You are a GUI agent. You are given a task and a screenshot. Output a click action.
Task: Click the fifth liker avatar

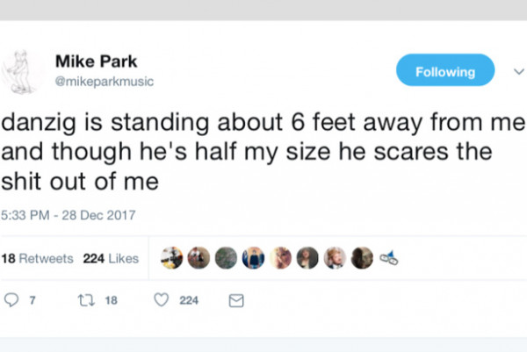[x=280, y=258]
